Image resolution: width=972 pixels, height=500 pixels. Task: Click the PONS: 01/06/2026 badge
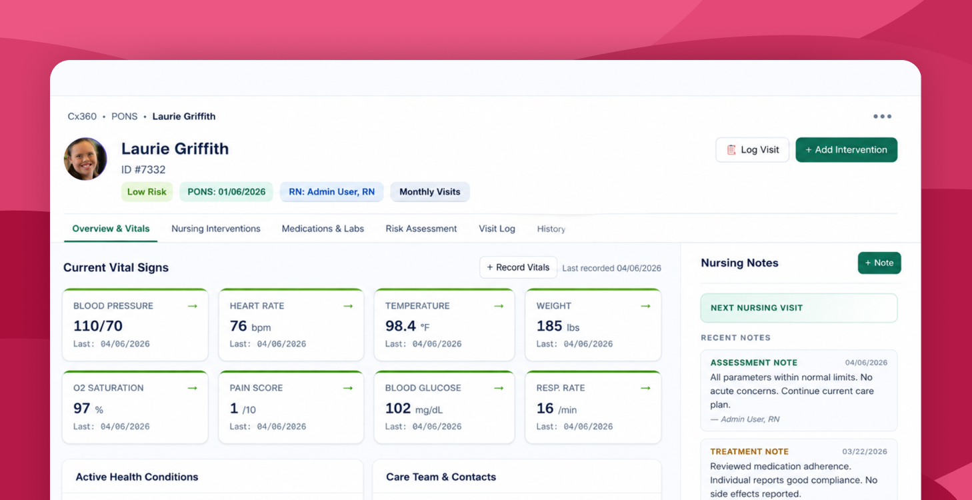[x=227, y=192]
